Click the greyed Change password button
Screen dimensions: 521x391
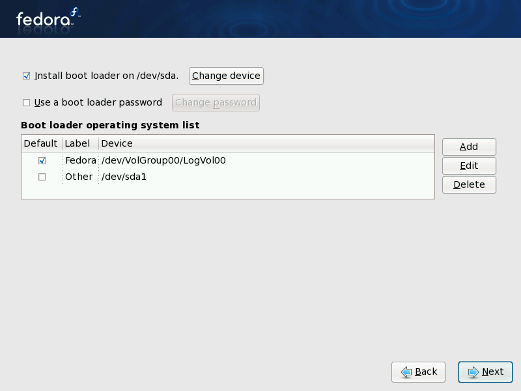point(216,103)
